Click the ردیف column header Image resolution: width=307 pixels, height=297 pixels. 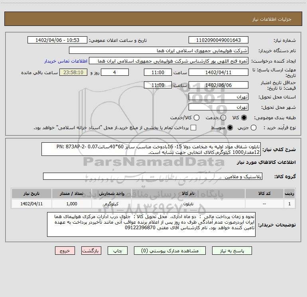tap(289, 193)
